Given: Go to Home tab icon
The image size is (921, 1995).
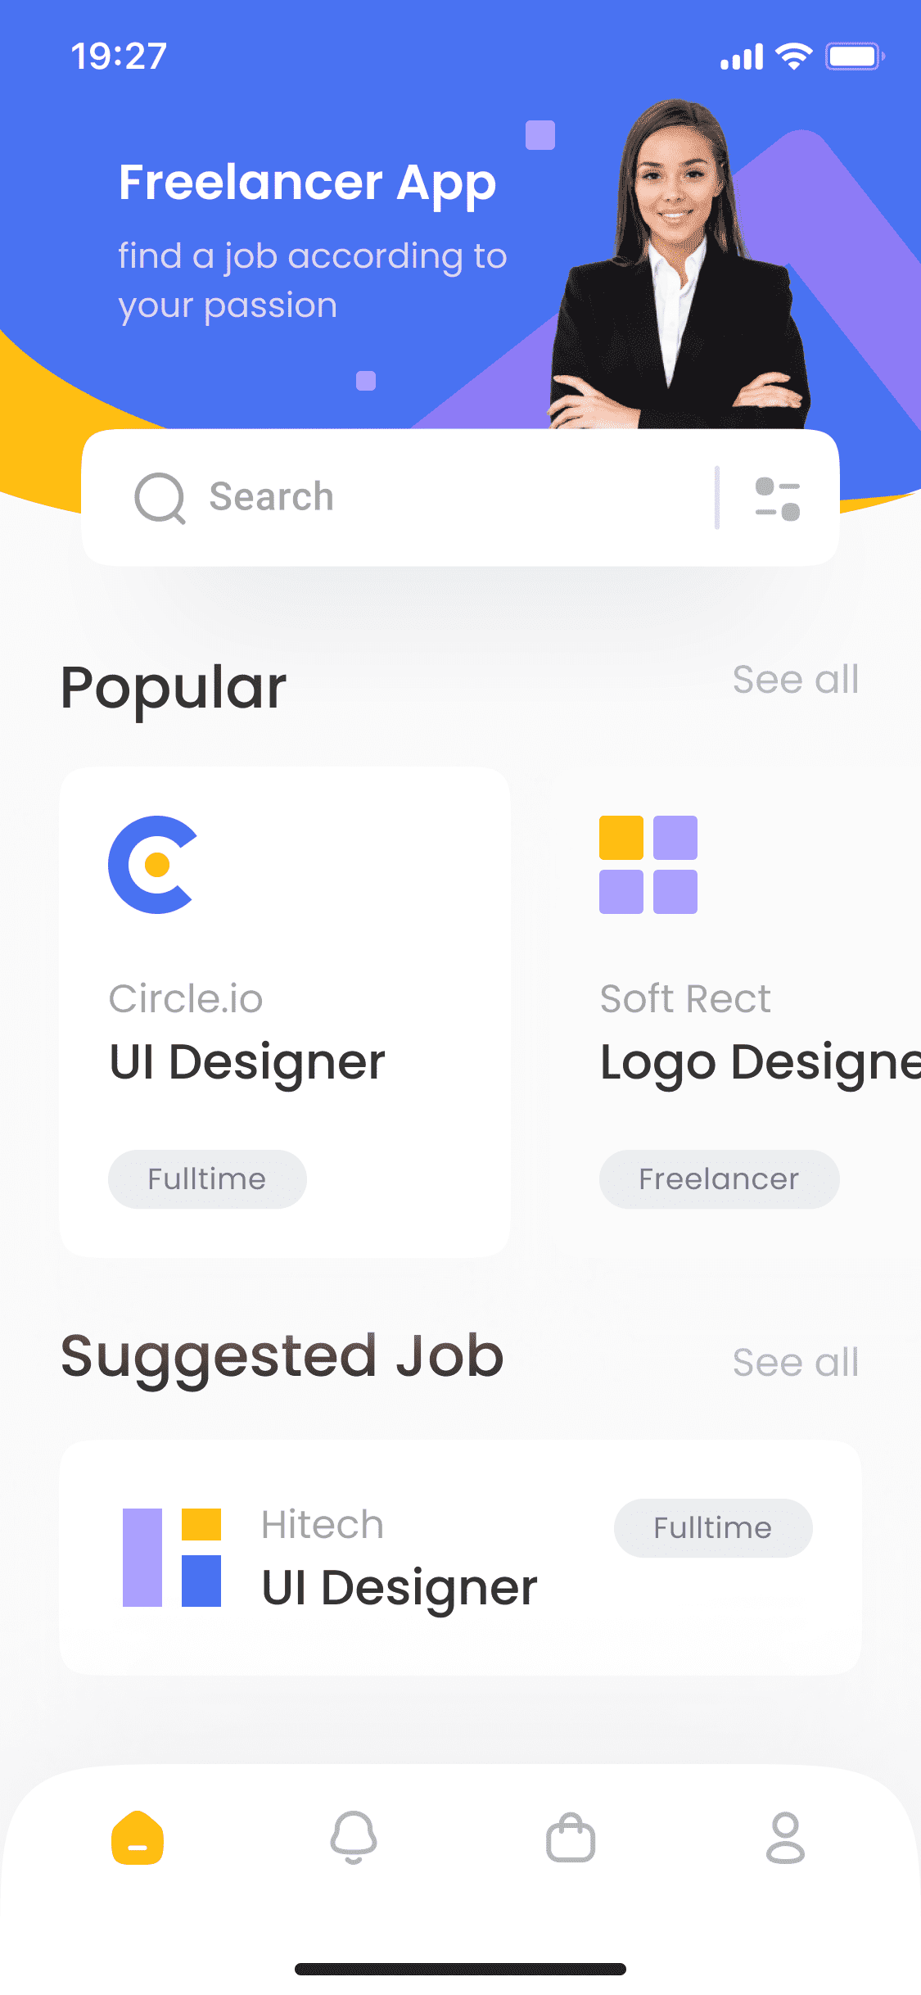Looking at the screenshot, I should click(x=138, y=1838).
